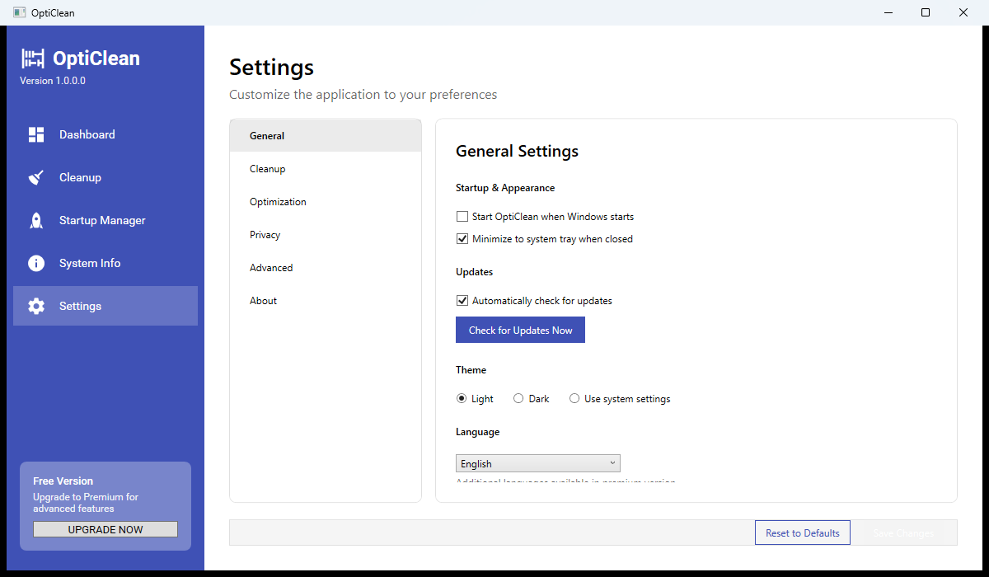Open the Privacy settings tab
This screenshot has height=577, width=989.
pyautogui.click(x=326, y=235)
